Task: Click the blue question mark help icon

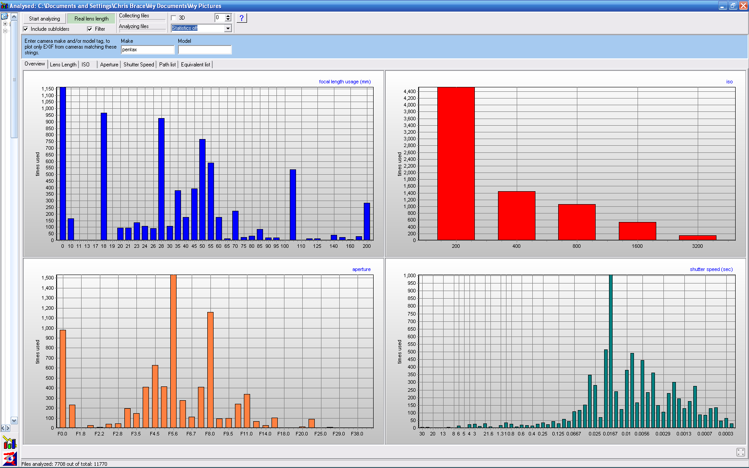Action: [x=241, y=18]
